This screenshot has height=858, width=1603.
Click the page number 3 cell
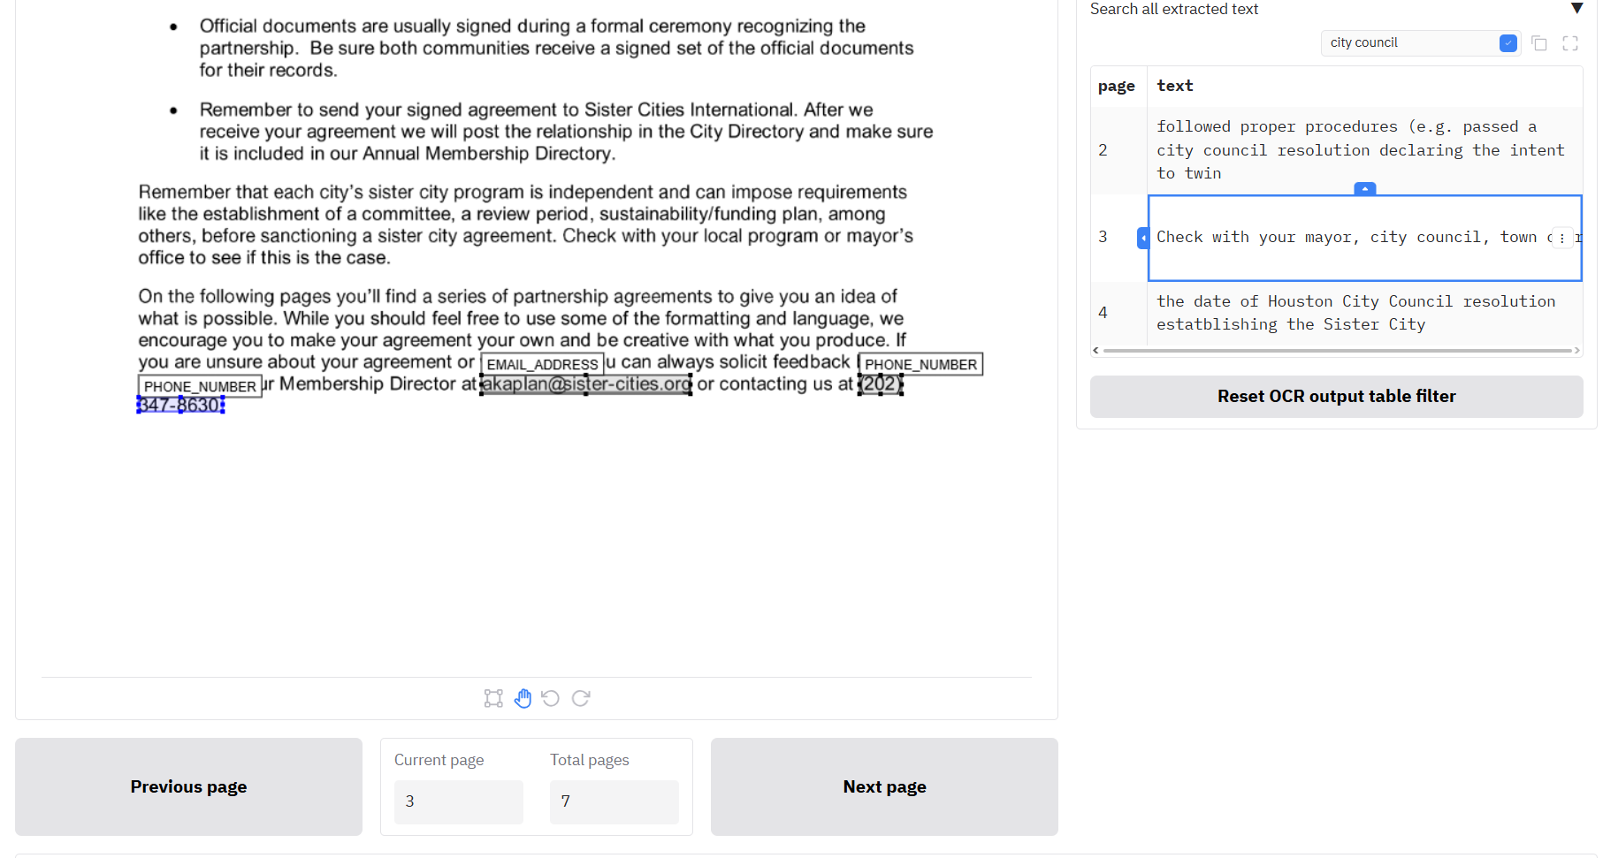(1118, 237)
